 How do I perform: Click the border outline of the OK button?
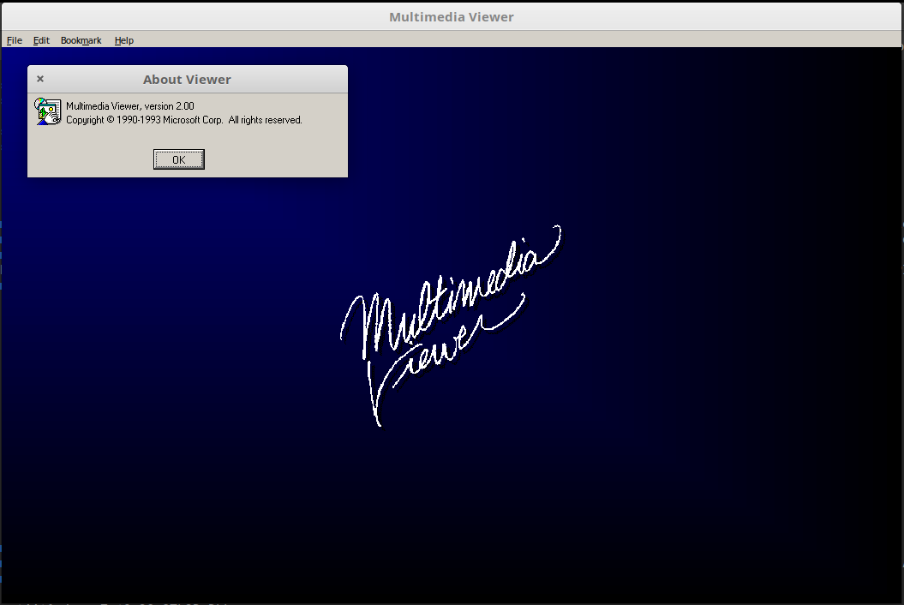[178, 151]
